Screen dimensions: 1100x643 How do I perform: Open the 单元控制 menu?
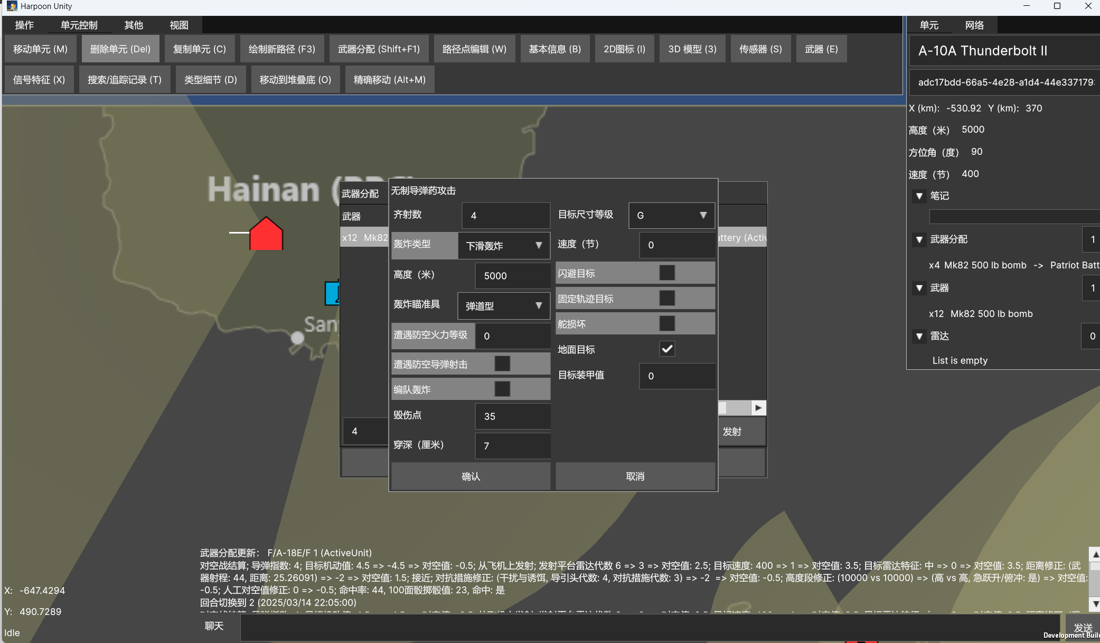[x=79, y=25]
